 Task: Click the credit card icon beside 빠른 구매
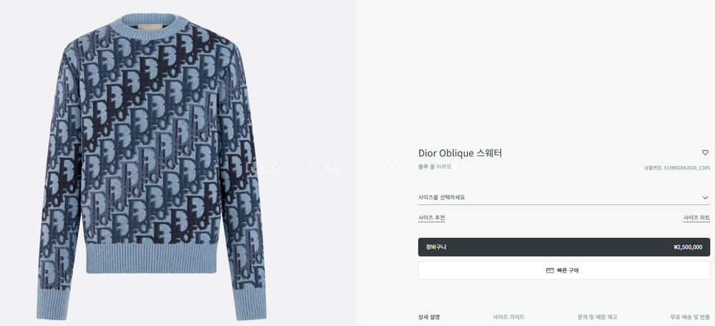click(x=550, y=270)
